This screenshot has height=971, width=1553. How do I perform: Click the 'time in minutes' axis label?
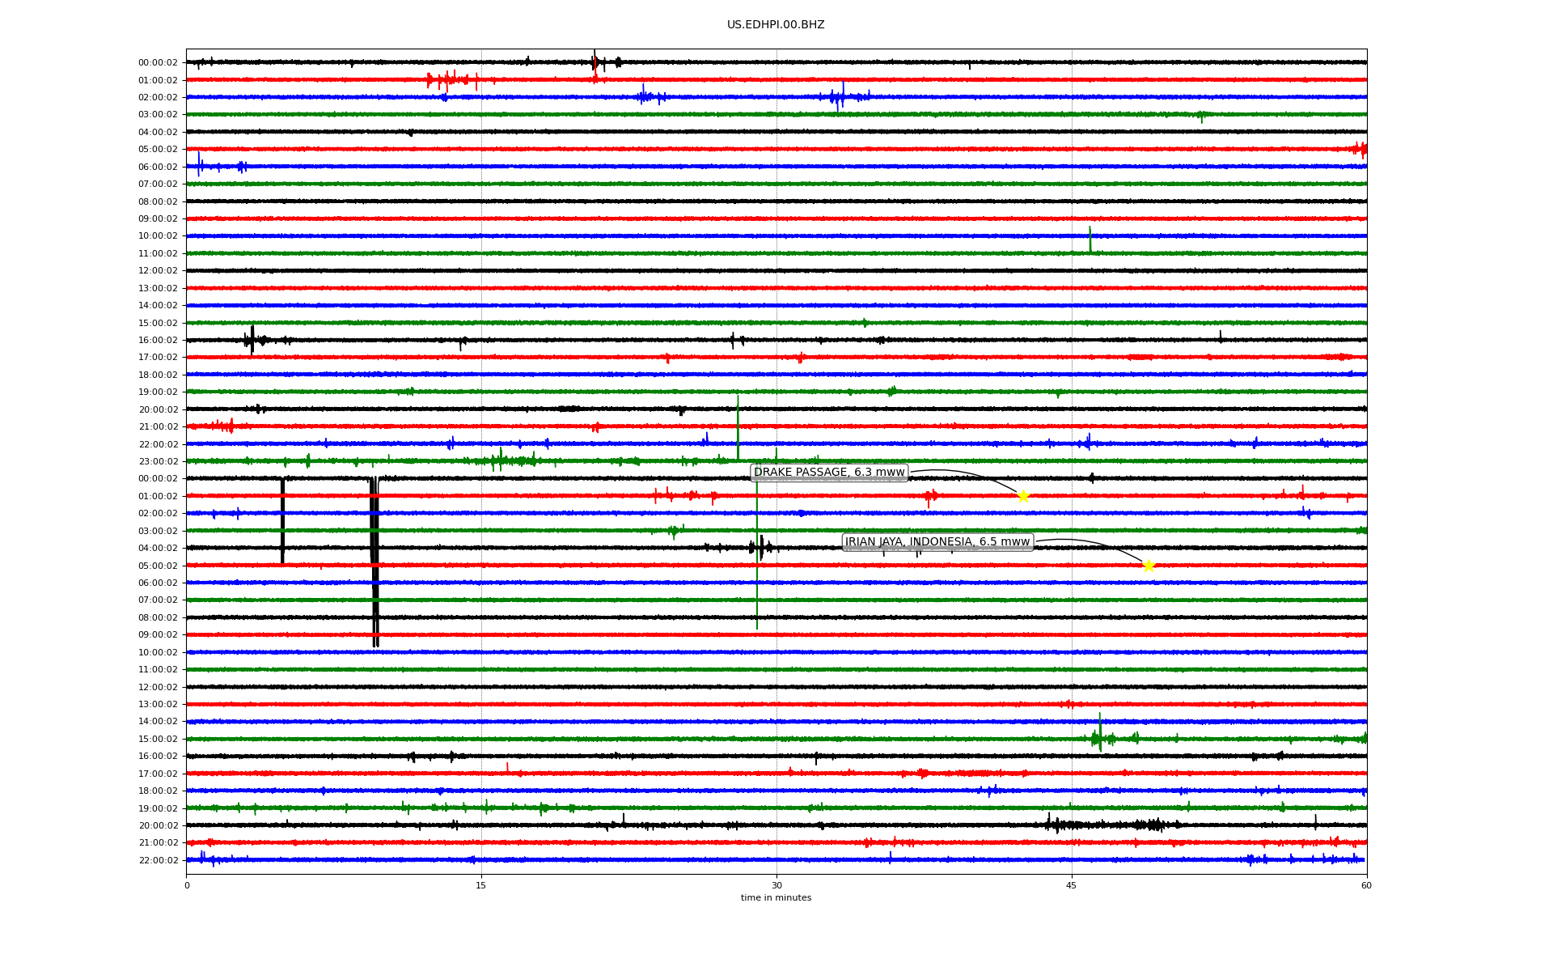pyautogui.click(x=776, y=897)
